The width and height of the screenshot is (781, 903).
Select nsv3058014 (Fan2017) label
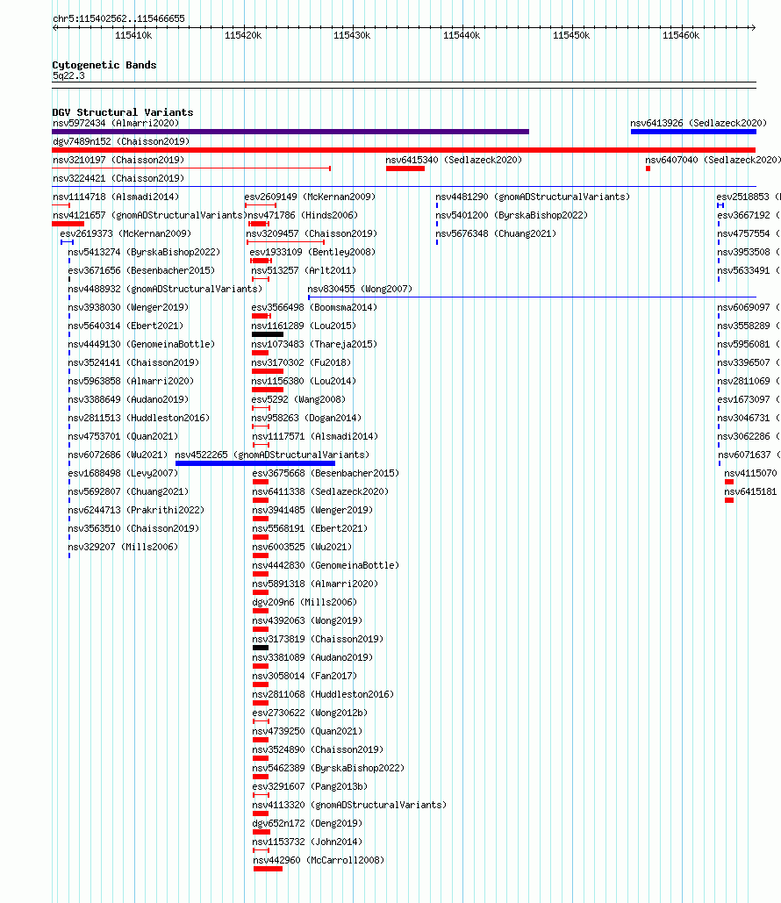pyautogui.click(x=305, y=676)
